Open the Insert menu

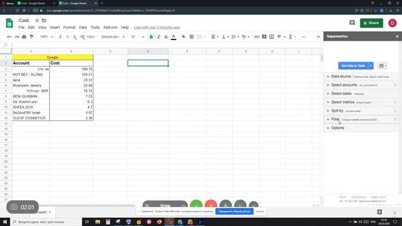click(x=55, y=28)
